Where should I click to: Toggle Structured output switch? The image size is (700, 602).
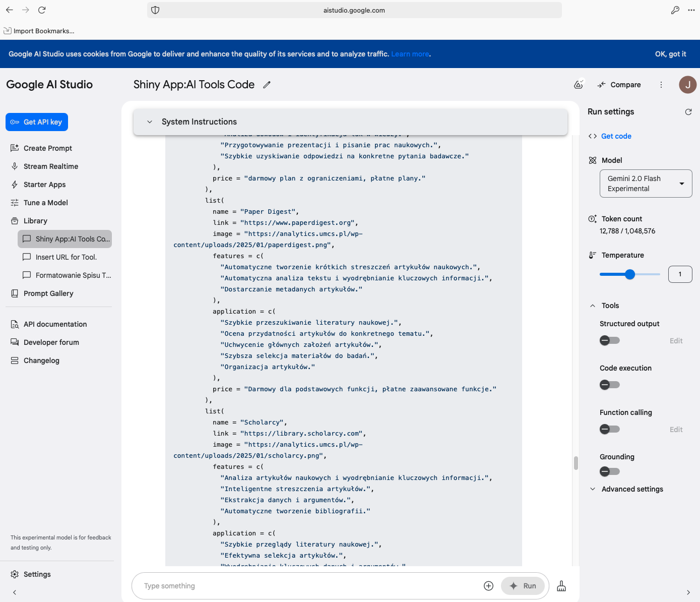tap(610, 340)
